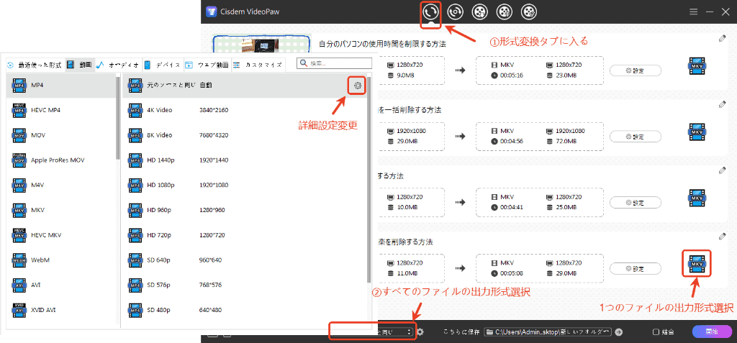Select HEVC MP4 from format list
The image size is (737, 343).
[45, 110]
